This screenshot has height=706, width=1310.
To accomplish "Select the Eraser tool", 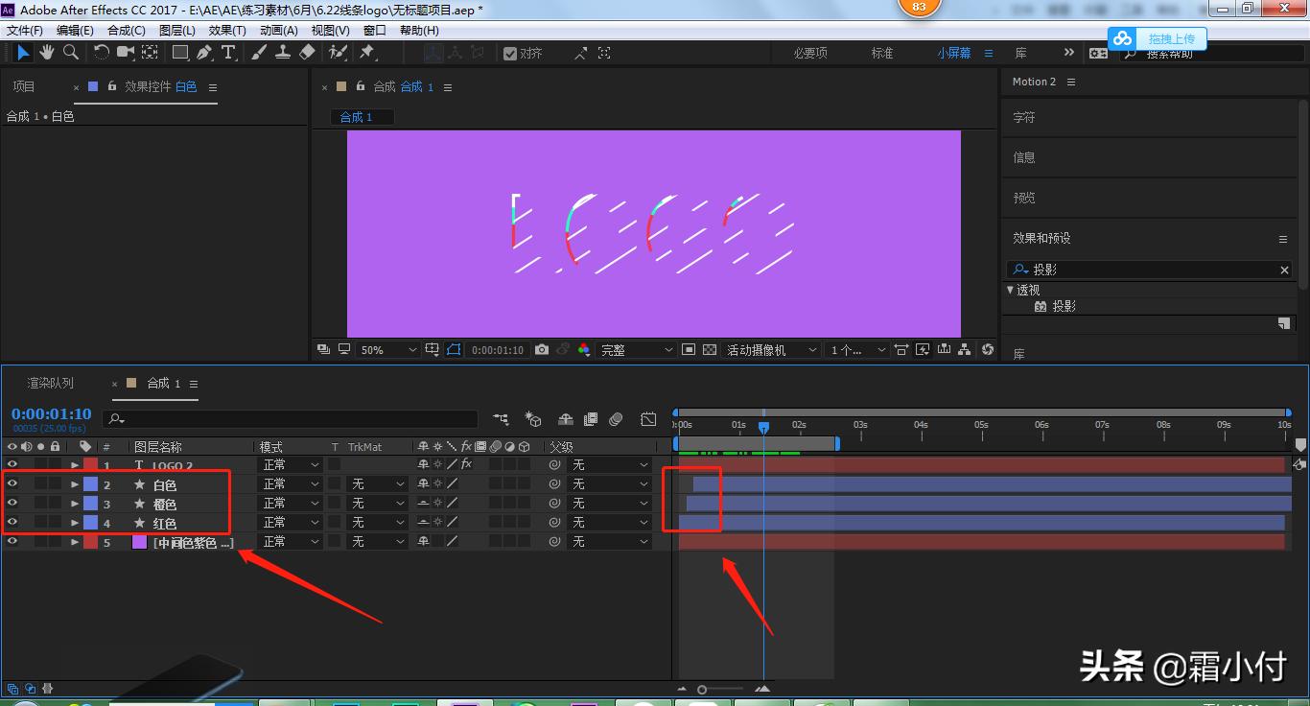I will tap(307, 53).
